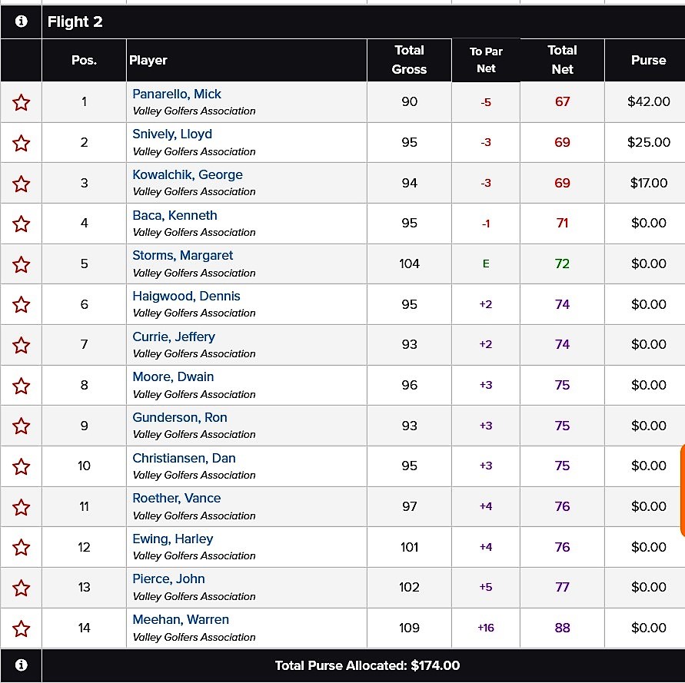Viewport: 685px width, 683px height.
Task: Toggle favorite star for Ron Gunderson
Action: tap(22, 426)
